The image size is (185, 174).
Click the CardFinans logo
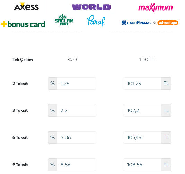pyautogui.click(x=136, y=23)
